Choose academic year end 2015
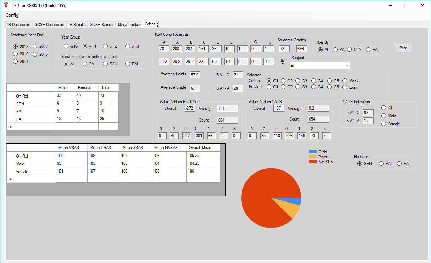Viewport: 431px width, 263px height. tap(40, 54)
